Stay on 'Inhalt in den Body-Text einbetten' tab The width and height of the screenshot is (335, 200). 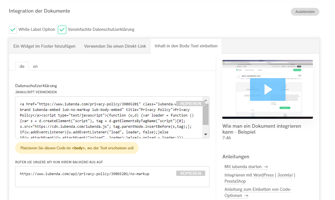point(186,46)
